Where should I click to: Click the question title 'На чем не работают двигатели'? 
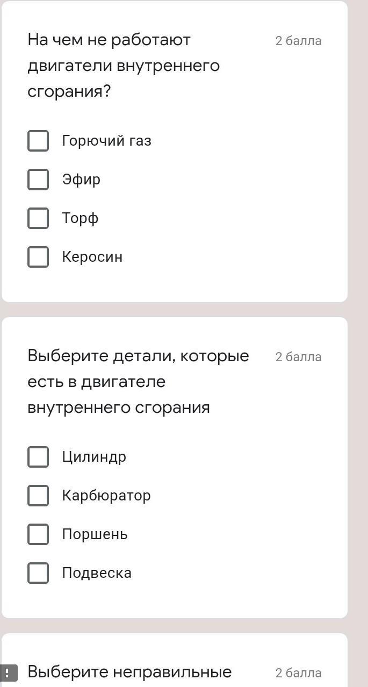point(124,66)
